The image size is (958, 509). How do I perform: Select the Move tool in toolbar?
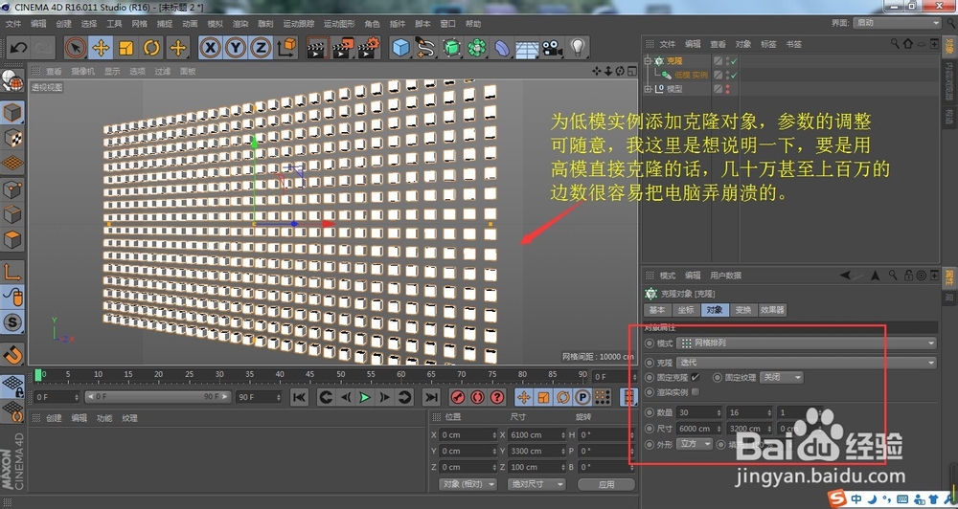pyautogui.click(x=101, y=48)
